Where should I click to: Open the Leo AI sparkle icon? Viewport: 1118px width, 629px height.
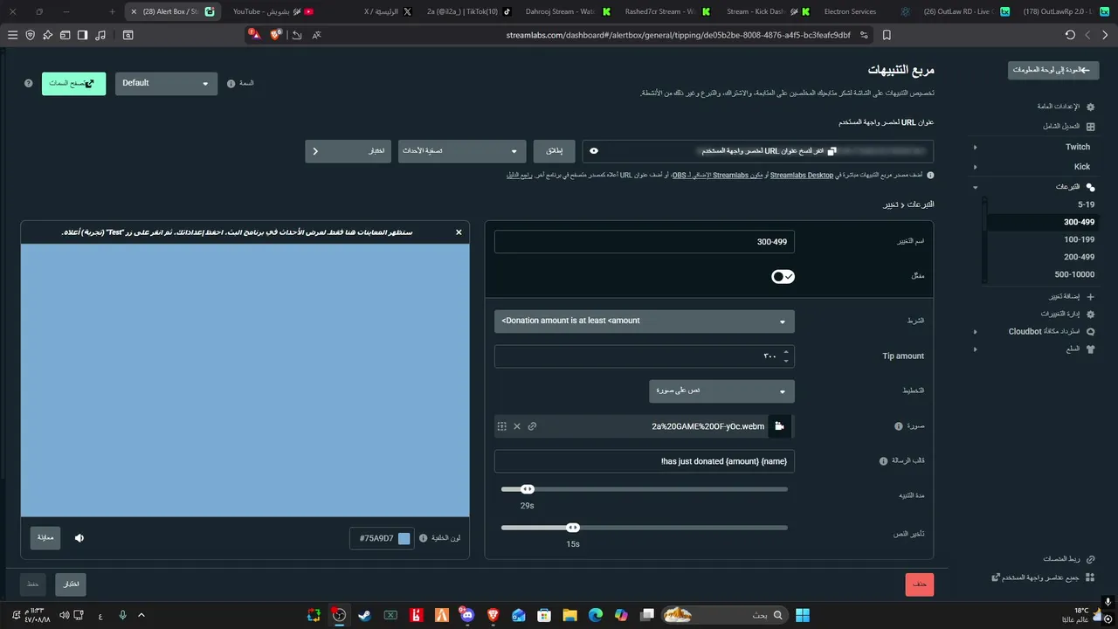[48, 35]
